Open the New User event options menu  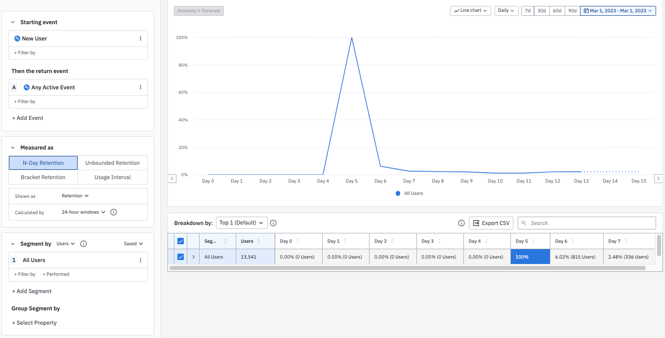[x=140, y=38]
